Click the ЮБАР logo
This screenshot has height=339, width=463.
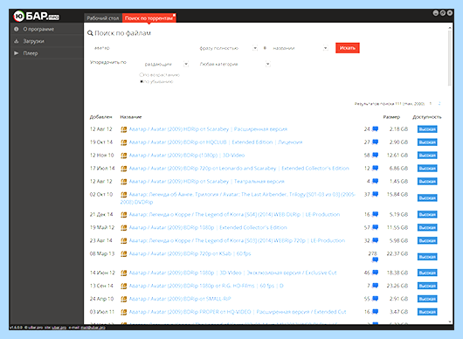tap(37, 16)
